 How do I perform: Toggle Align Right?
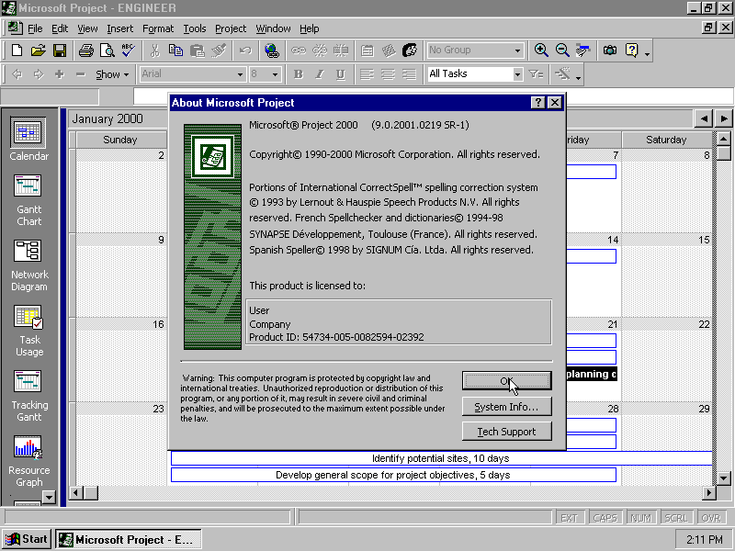coord(409,74)
